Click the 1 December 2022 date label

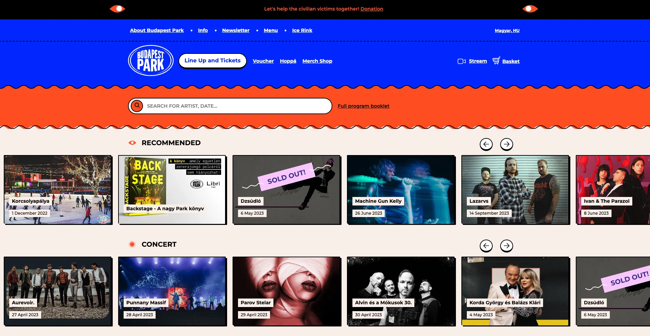30,213
